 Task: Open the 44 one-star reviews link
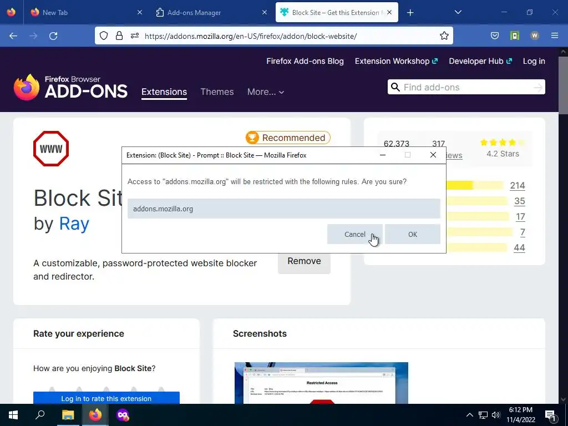tap(519, 248)
